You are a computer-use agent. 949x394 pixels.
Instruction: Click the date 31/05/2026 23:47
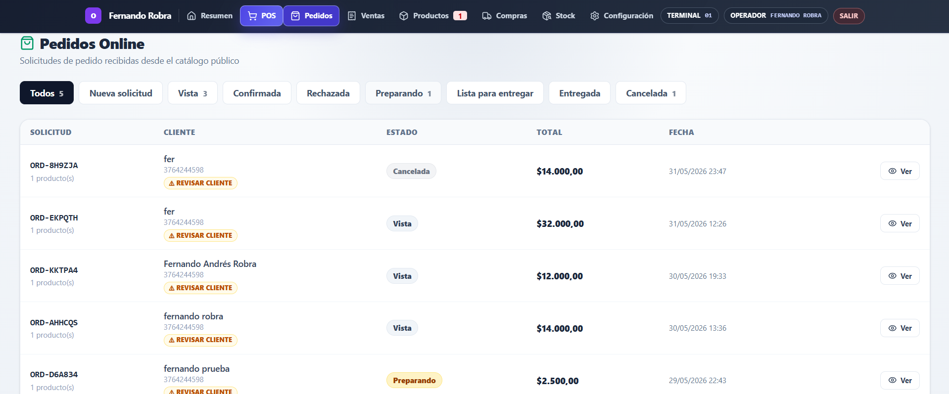coord(698,172)
